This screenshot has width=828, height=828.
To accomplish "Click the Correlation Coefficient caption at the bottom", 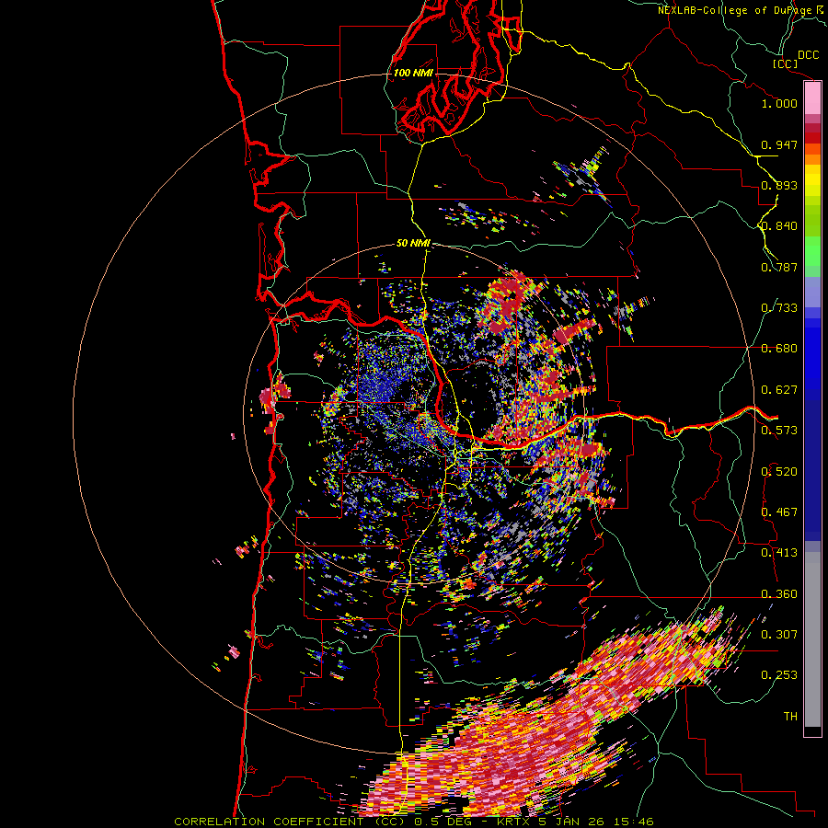I will [x=414, y=822].
